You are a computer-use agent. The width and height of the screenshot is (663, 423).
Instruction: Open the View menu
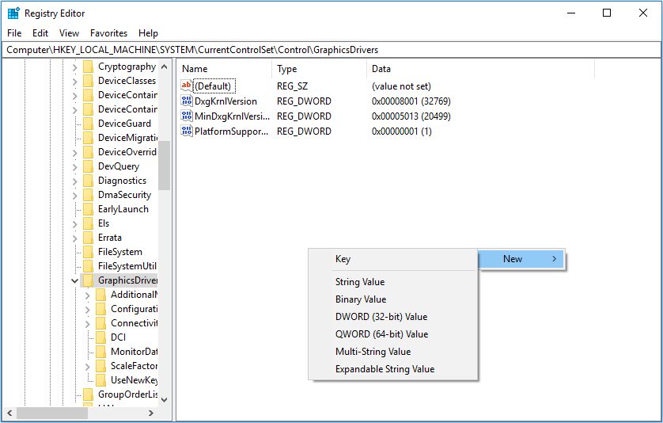point(69,33)
